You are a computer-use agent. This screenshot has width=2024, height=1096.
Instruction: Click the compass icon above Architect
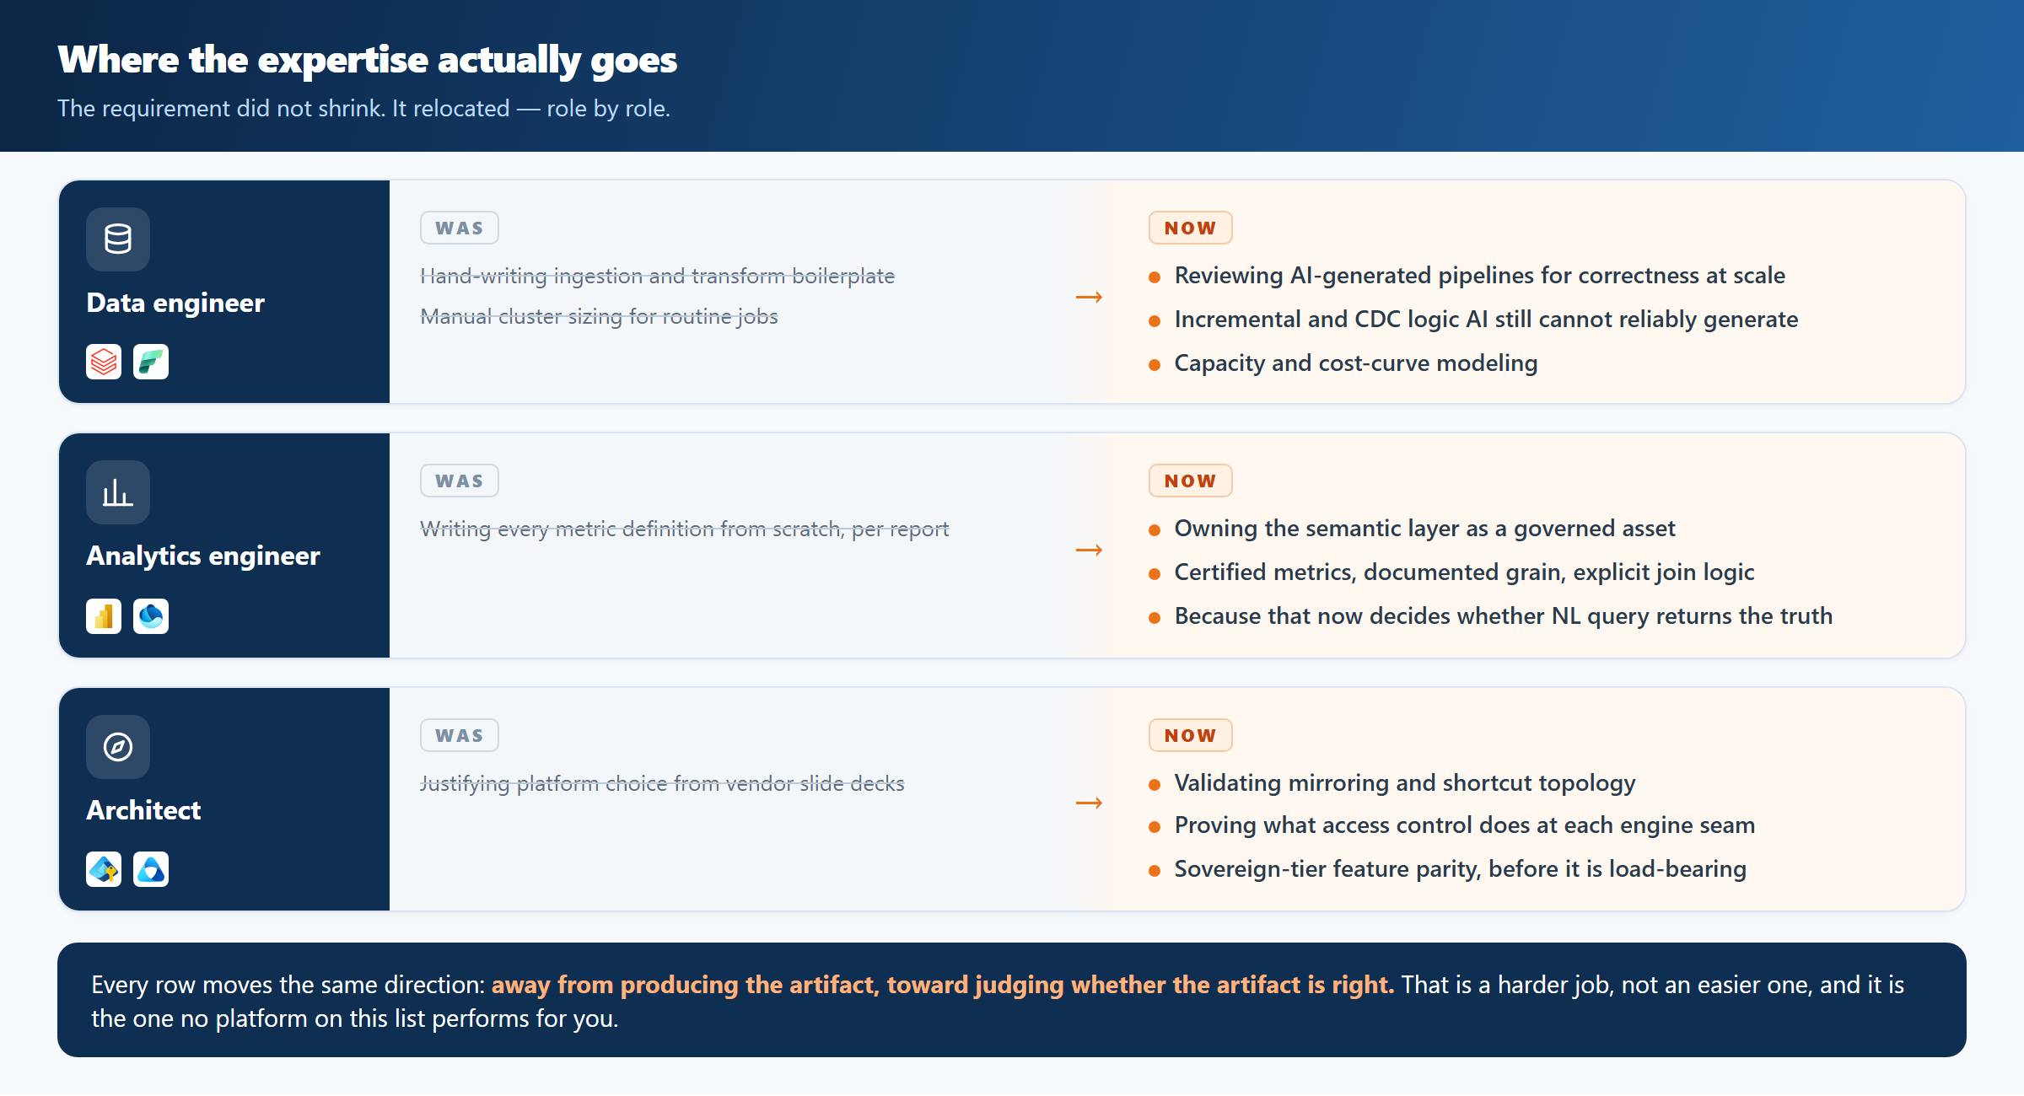[118, 747]
